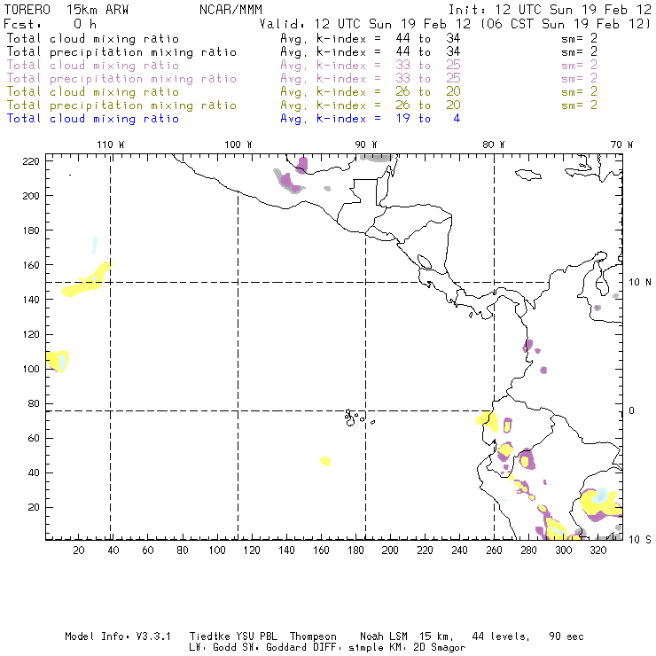Image resolution: width=656 pixels, height=656 pixels.
Task: Click the blue "Avg. k-index = 19 to 4" text
Action: click(x=371, y=119)
